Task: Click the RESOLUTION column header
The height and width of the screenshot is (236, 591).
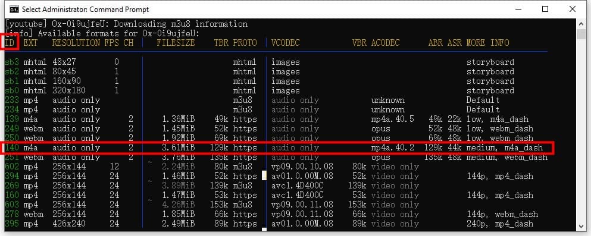Action: tap(76, 43)
